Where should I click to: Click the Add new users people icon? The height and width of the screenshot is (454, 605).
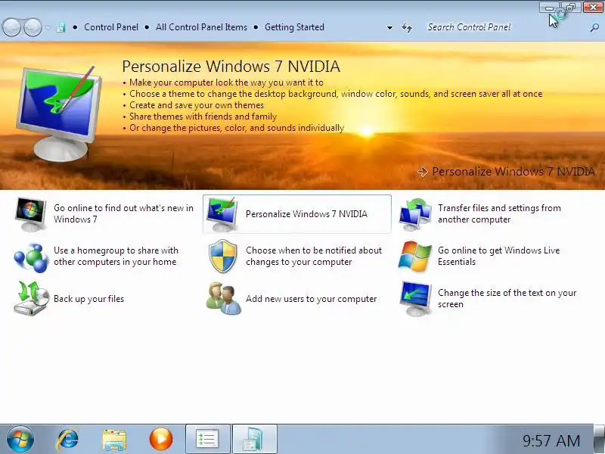[223, 298]
